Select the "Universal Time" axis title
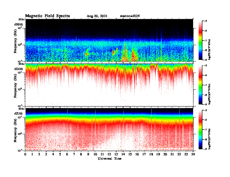The height and width of the screenshot is (177, 230). point(109,158)
